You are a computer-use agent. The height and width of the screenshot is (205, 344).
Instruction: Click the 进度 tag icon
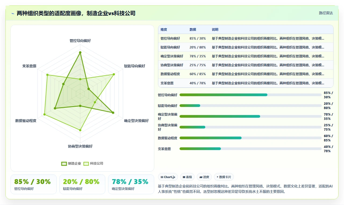tap(201, 177)
